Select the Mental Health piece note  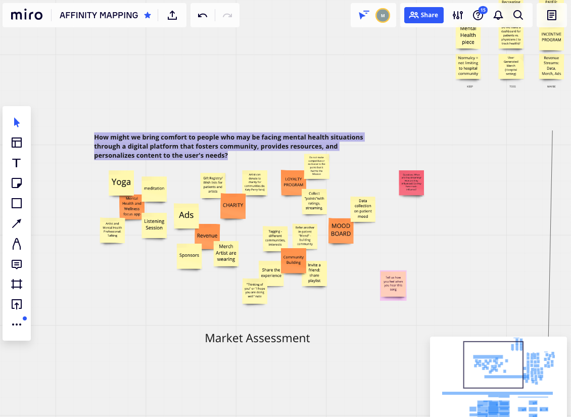468,36
